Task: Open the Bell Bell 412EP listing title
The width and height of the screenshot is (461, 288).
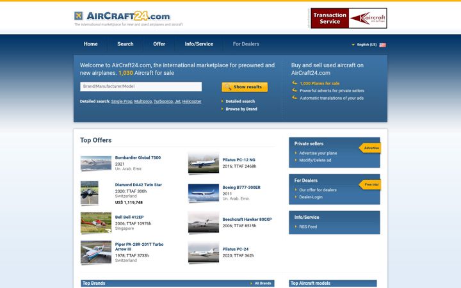Action: (x=129, y=217)
